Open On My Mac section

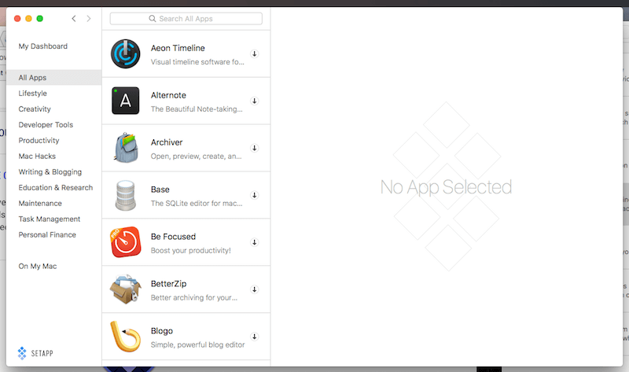pos(38,266)
